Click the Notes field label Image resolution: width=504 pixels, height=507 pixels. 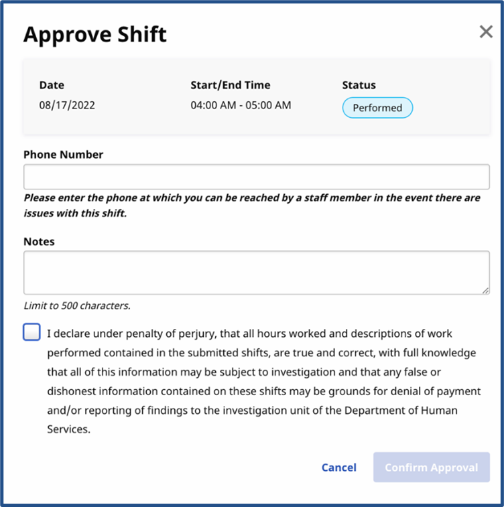39,241
